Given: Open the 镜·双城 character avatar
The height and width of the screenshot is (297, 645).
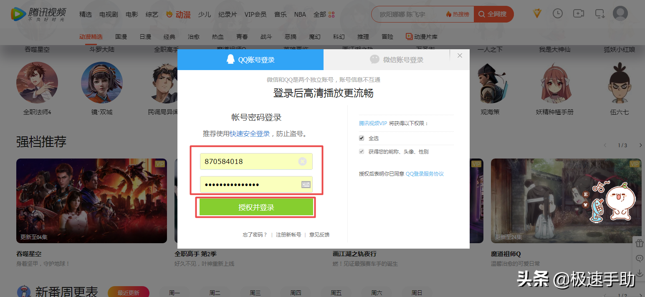Looking at the screenshot, I should 102,83.
